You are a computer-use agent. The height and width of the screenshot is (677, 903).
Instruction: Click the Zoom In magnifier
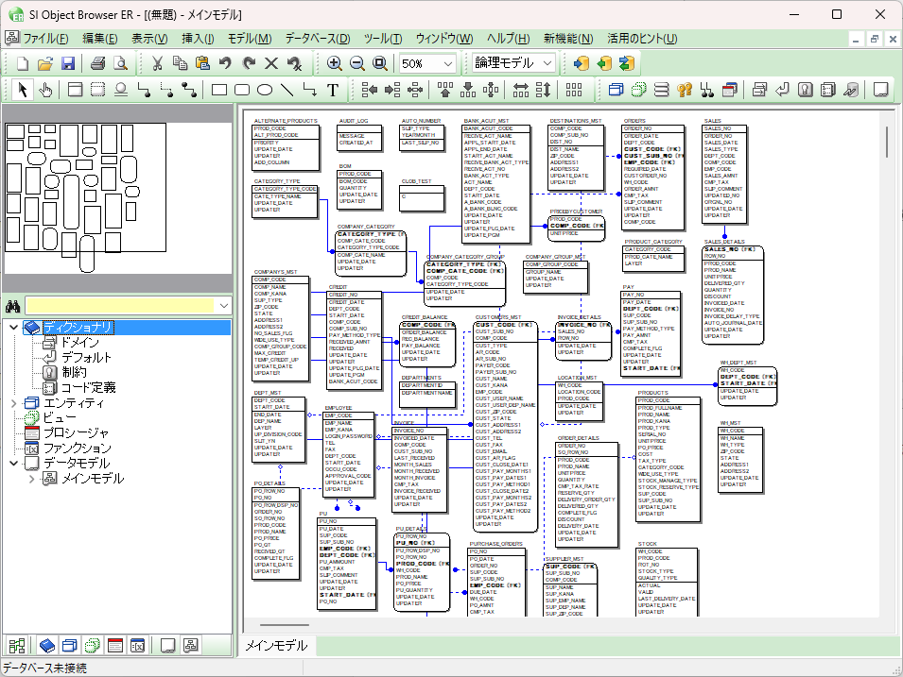tap(334, 63)
